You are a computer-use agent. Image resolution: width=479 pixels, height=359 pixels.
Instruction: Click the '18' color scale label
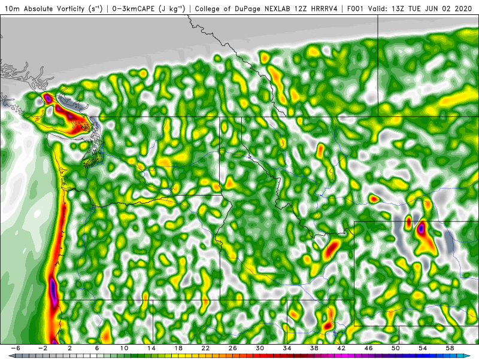click(178, 348)
